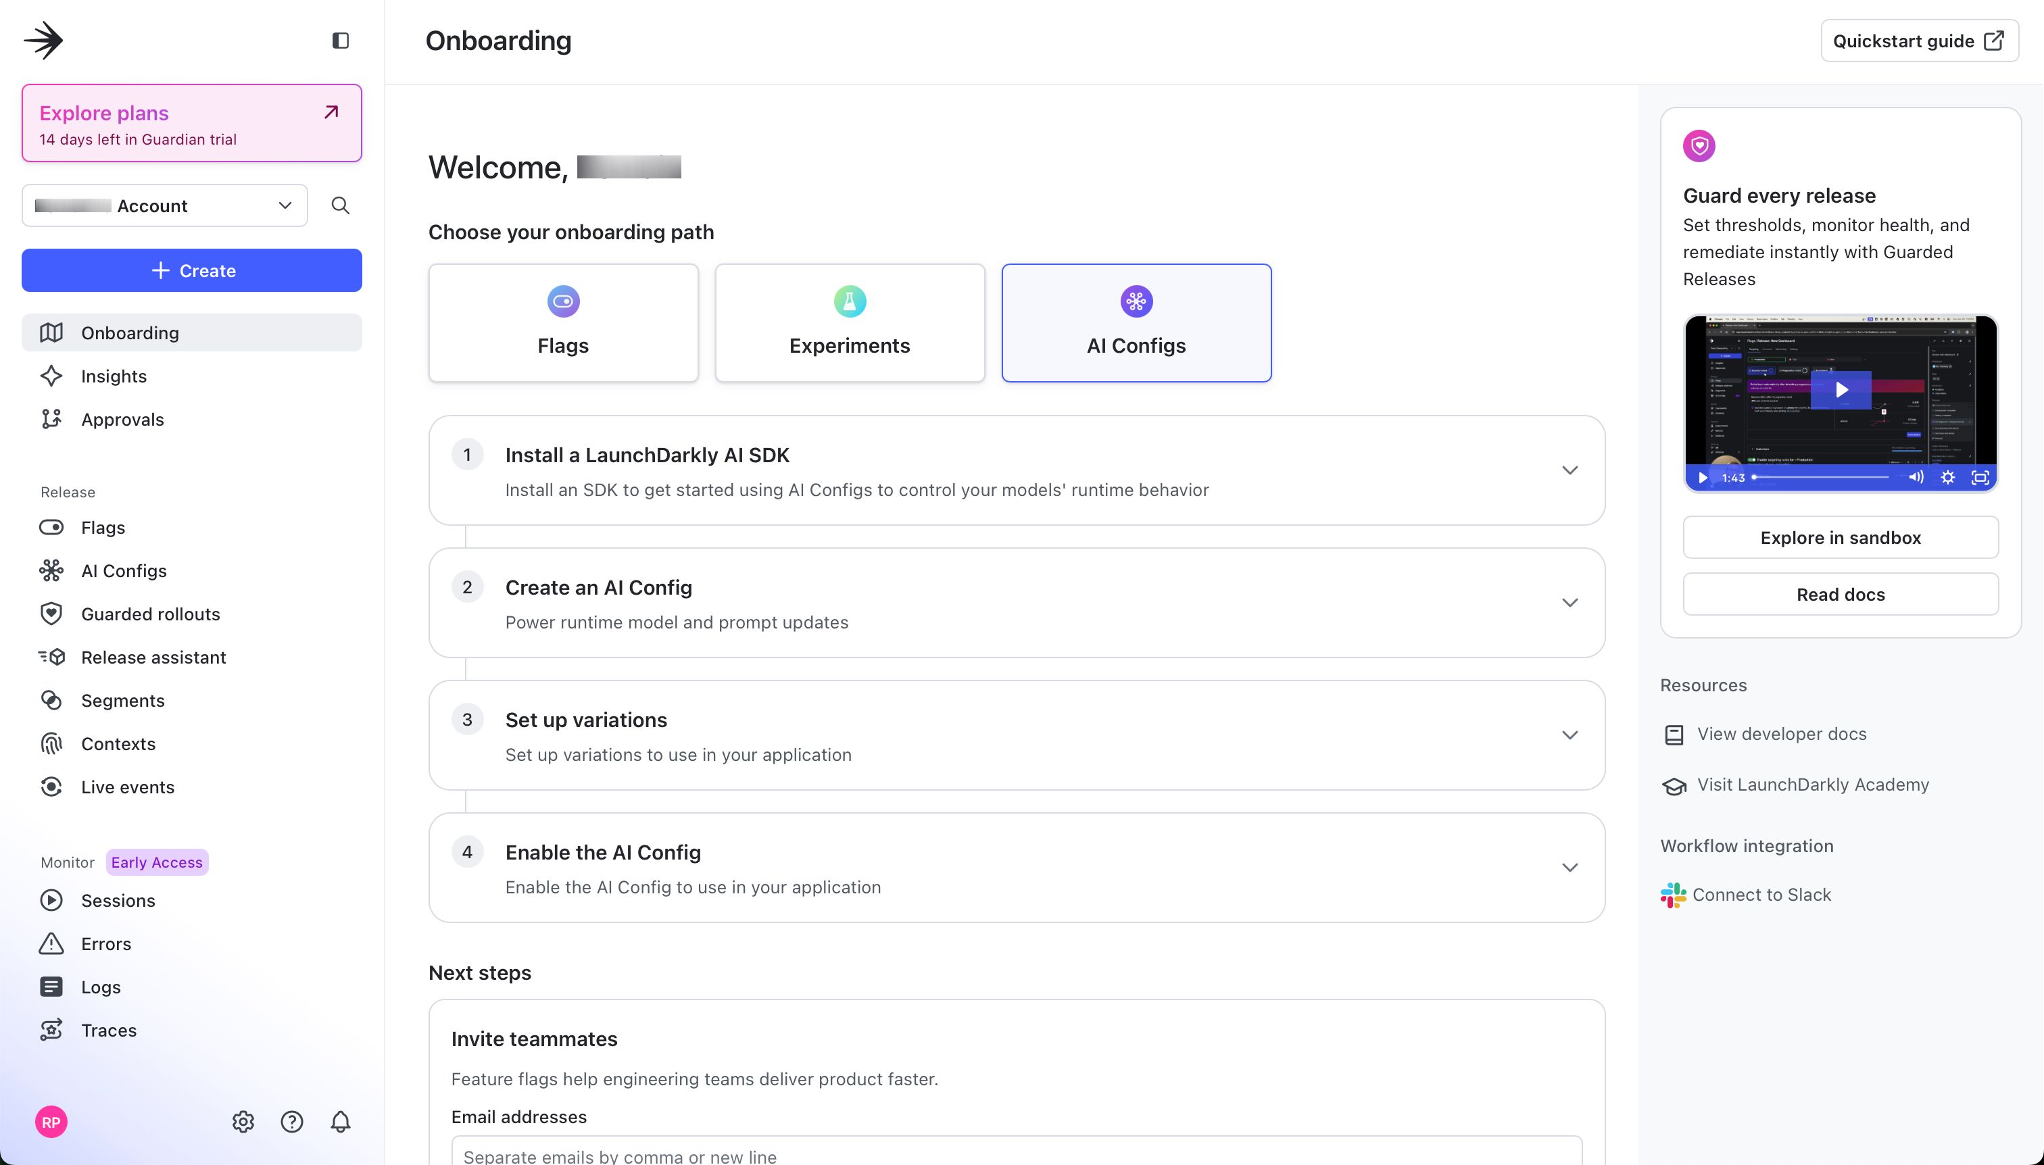Click the Contexts fingerprint icon
2044x1165 pixels.
coord(51,743)
